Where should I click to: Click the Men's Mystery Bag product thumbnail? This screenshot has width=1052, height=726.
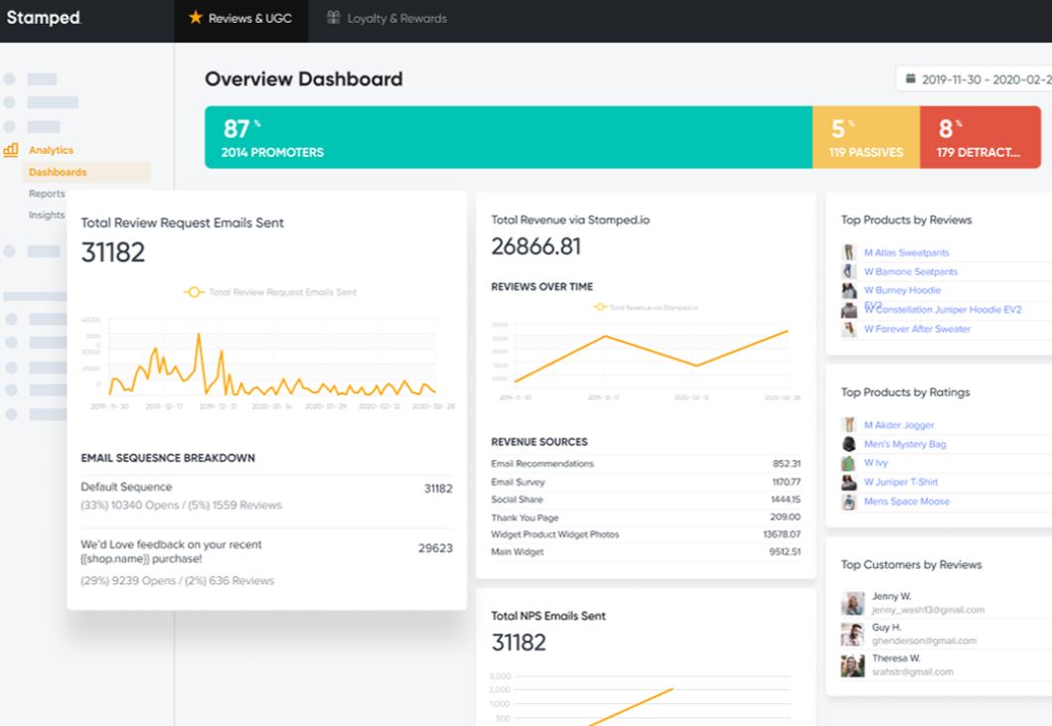click(848, 444)
